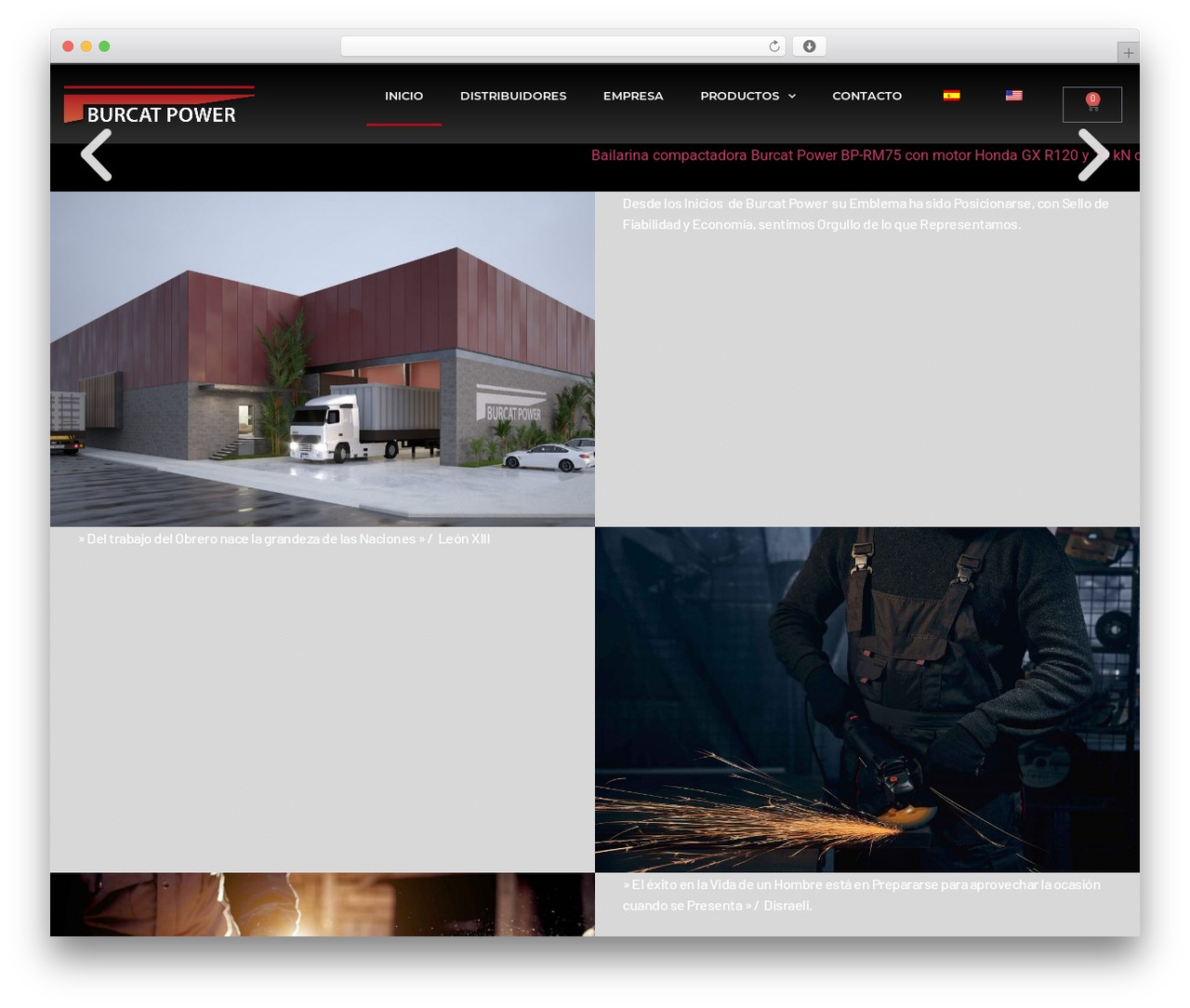Click the Burcat Power logo
The height and width of the screenshot is (1008, 1190).
pos(159,105)
